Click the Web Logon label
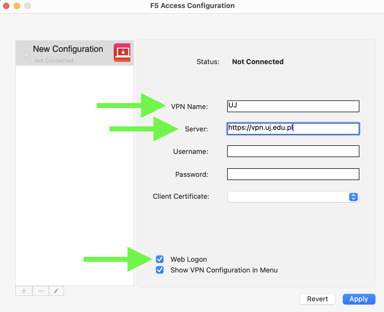This screenshot has width=384, height=312. tap(189, 259)
